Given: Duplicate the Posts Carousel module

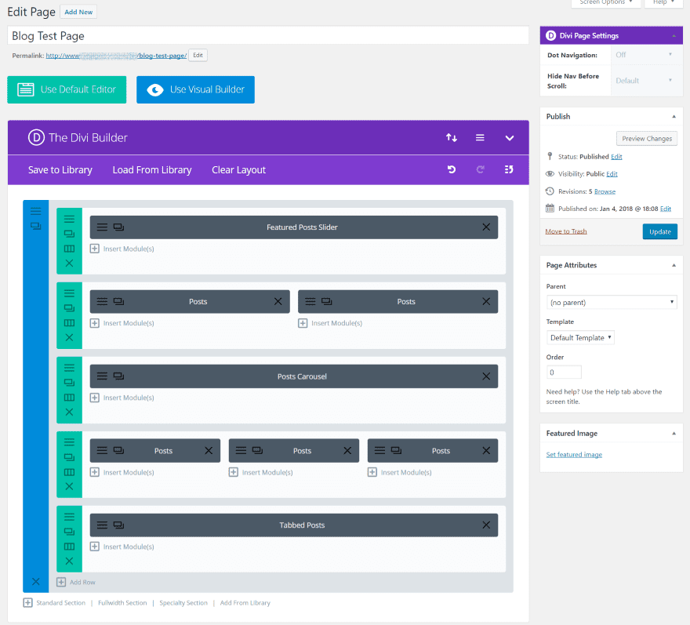Looking at the screenshot, I should [118, 376].
